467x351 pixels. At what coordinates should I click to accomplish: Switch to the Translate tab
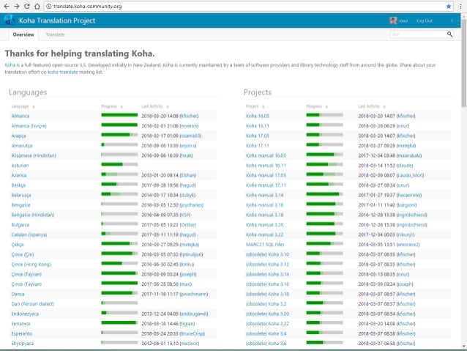[55, 34]
